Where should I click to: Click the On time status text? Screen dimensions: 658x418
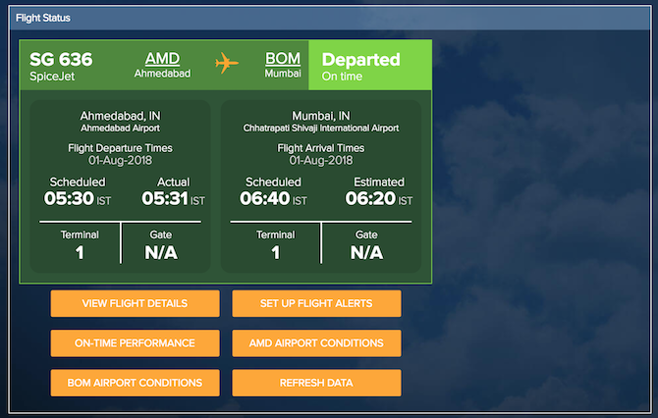click(x=342, y=77)
